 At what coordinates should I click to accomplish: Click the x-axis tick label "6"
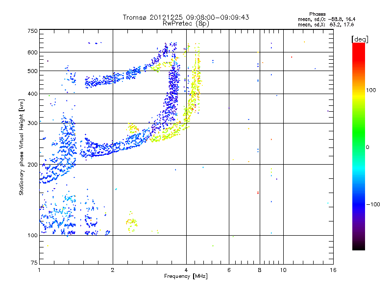coord(229,270)
